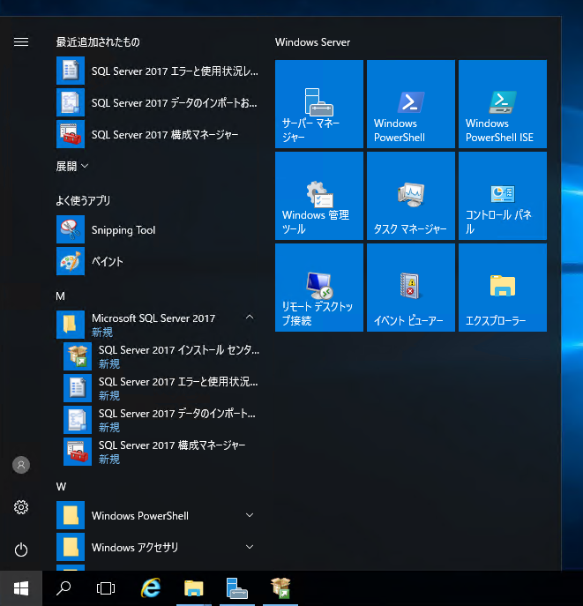The image size is (583, 606).
Task: Open the イベント ビューアー tile
Action: click(411, 288)
